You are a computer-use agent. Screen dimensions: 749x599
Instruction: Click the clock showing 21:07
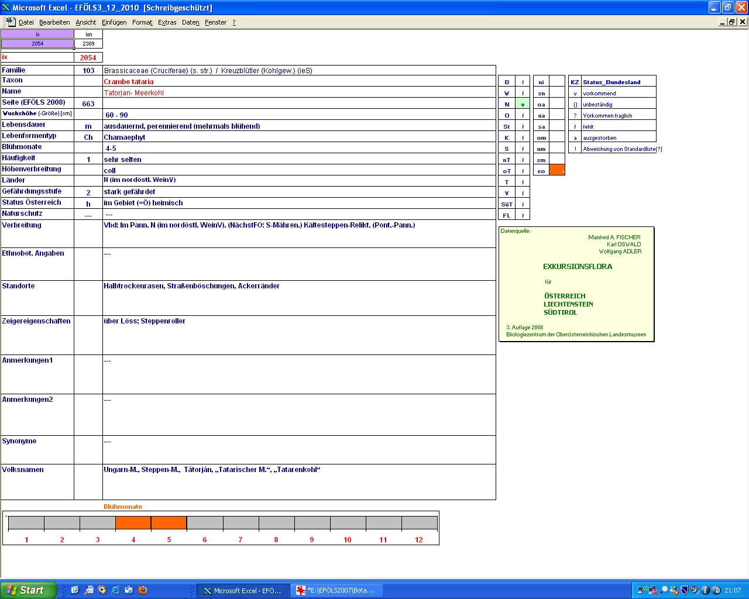pos(733,590)
